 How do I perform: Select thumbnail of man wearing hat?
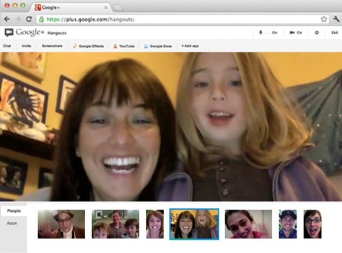click(61, 224)
